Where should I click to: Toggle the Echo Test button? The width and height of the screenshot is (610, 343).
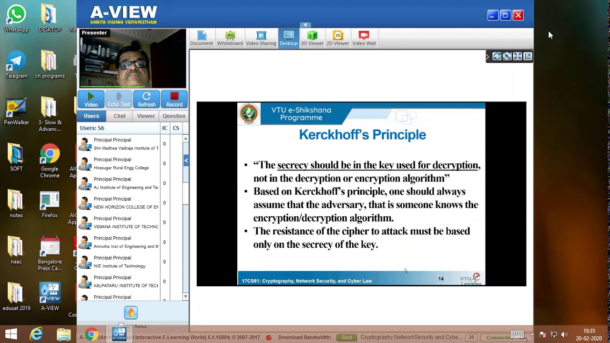[x=119, y=99]
